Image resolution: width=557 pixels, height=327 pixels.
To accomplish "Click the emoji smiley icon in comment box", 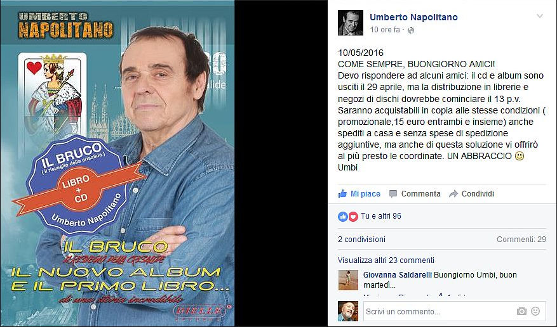I will (535, 311).
